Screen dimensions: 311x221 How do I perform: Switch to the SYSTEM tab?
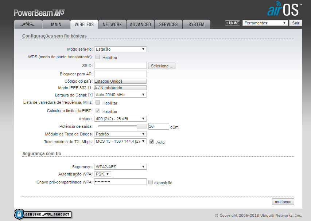197,24
